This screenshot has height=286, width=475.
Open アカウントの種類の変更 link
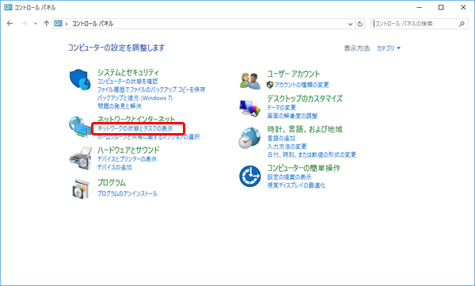302,85
